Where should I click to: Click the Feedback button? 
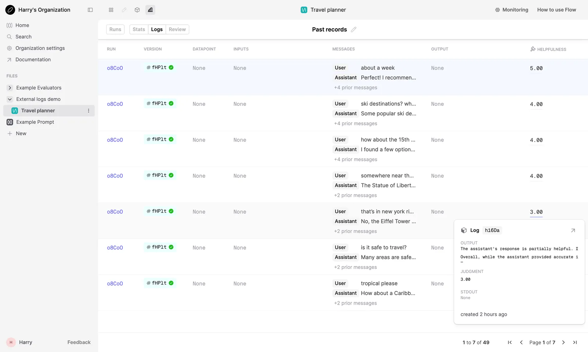click(79, 342)
